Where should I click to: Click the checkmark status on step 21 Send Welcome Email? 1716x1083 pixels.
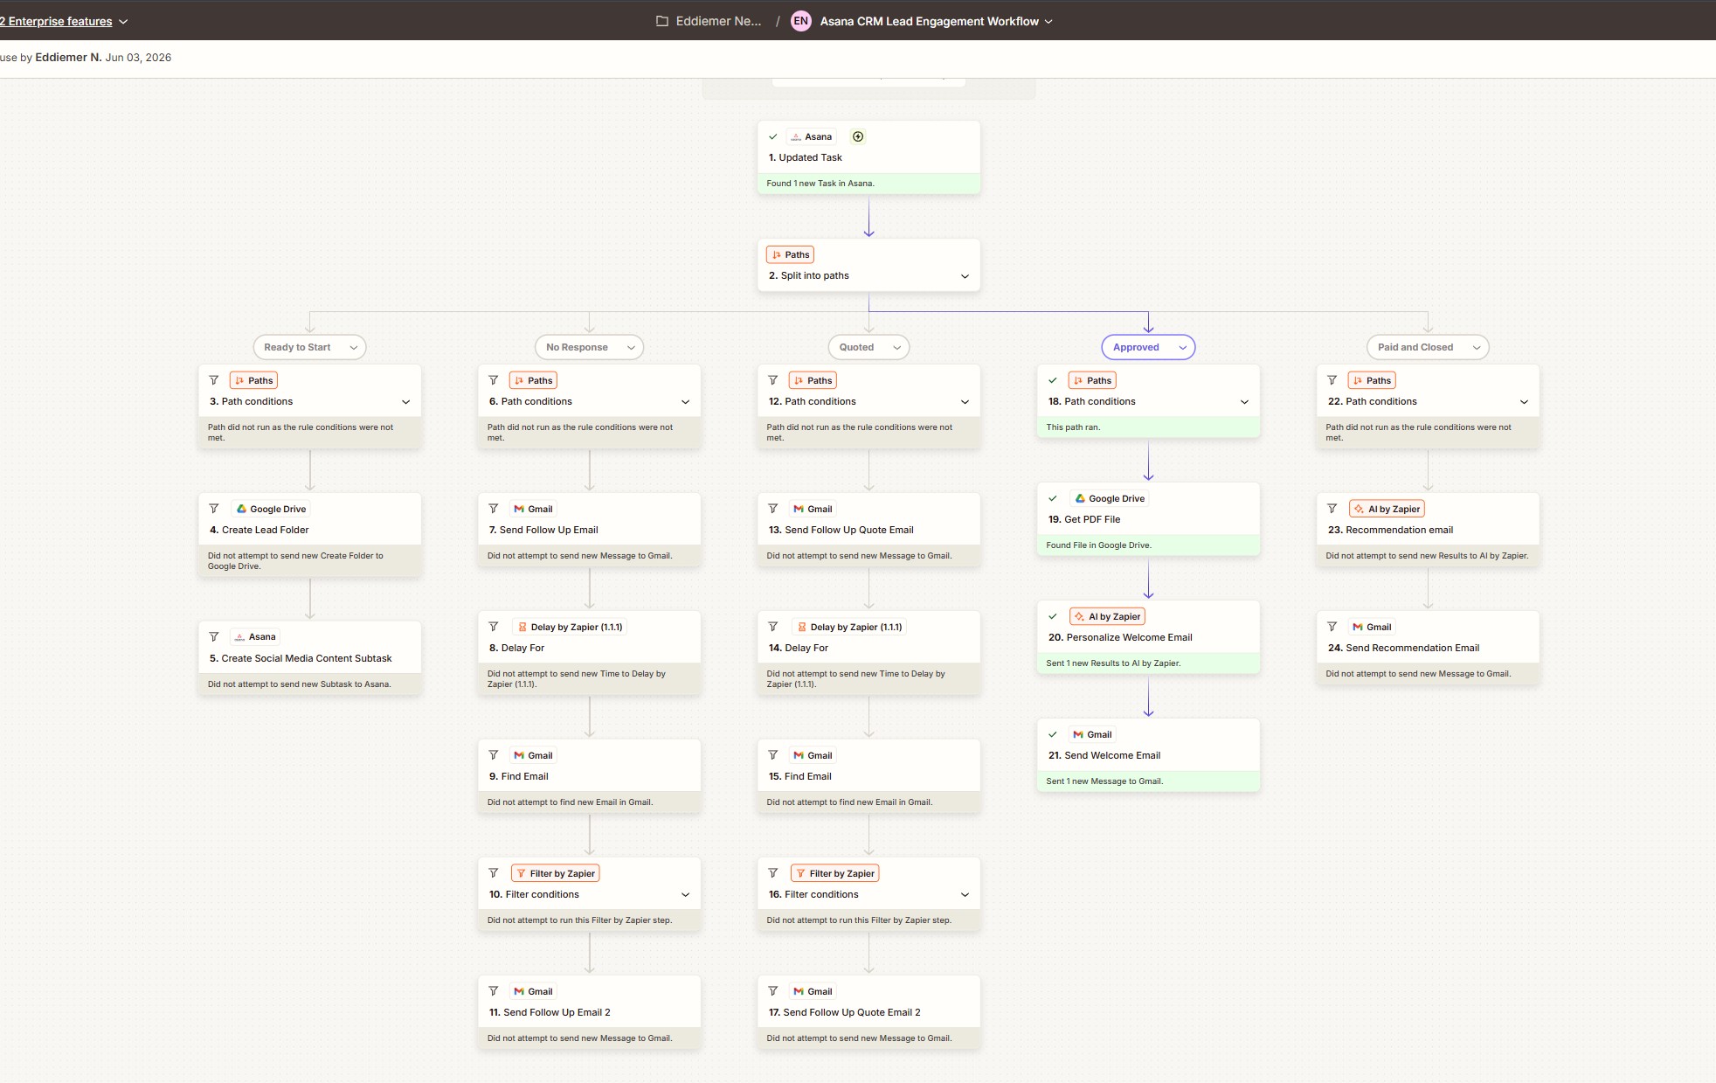click(1053, 734)
